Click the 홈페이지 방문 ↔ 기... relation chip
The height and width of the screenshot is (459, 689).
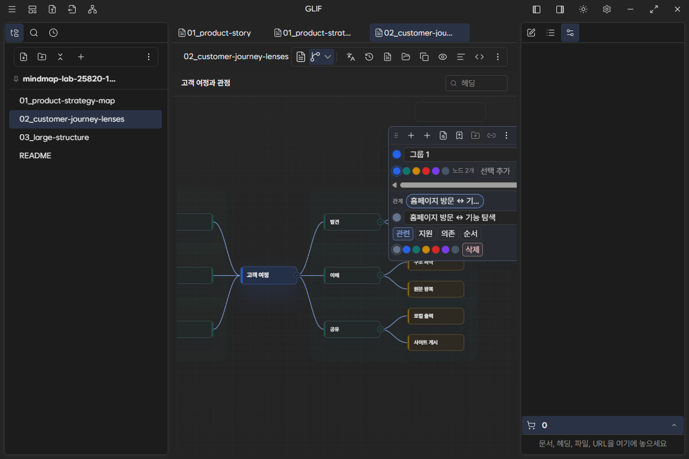coord(445,201)
